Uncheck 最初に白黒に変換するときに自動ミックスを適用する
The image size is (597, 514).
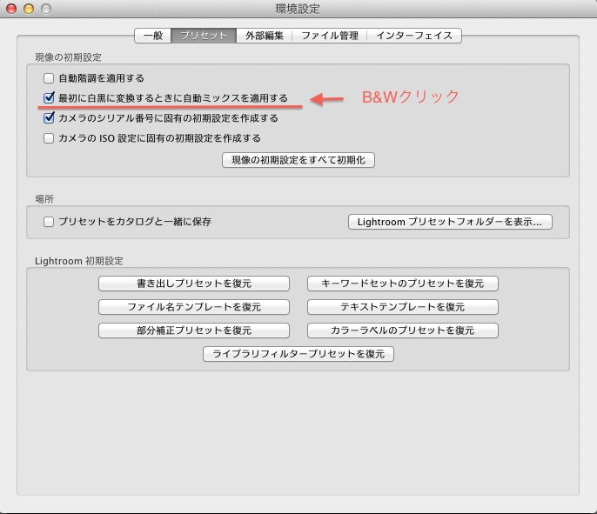pyautogui.click(x=50, y=98)
